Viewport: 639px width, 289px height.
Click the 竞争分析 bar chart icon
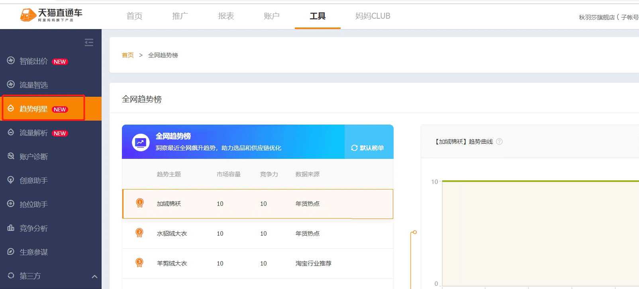click(11, 228)
